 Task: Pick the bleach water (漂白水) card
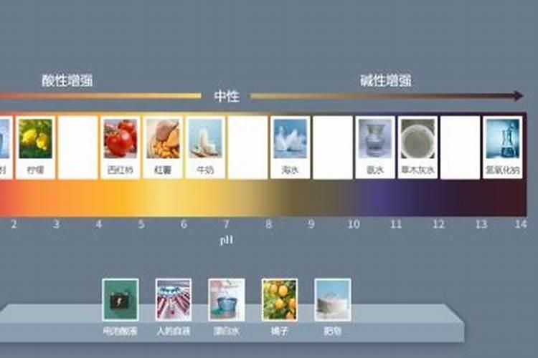point(227,306)
